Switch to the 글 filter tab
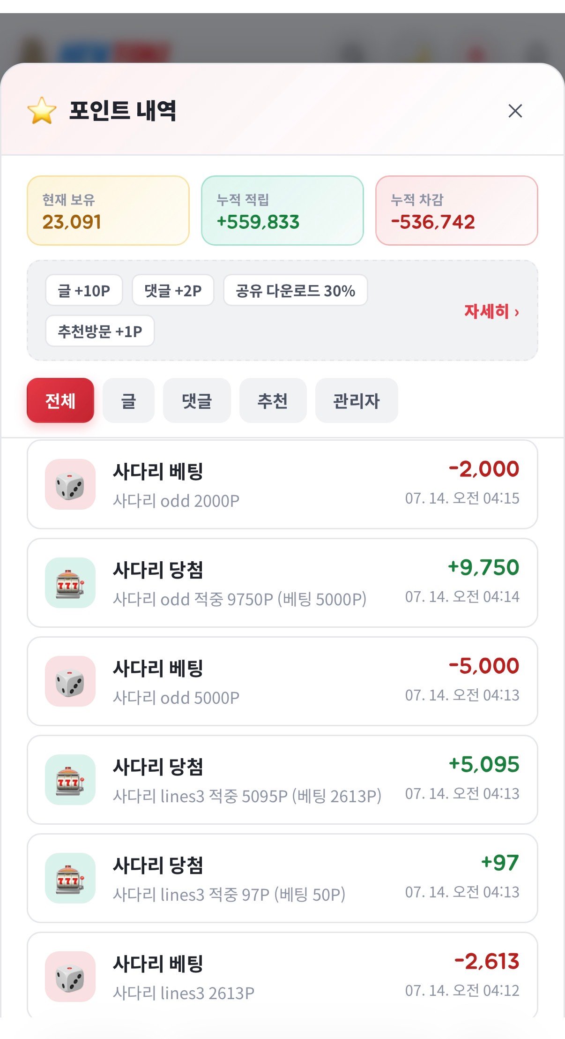This screenshot has width=565, height=1039. (128, 400)
